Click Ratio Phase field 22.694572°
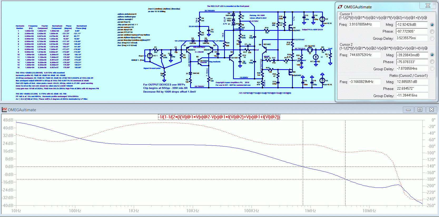This screenshot has height=217, width=439. pos(412,89)
